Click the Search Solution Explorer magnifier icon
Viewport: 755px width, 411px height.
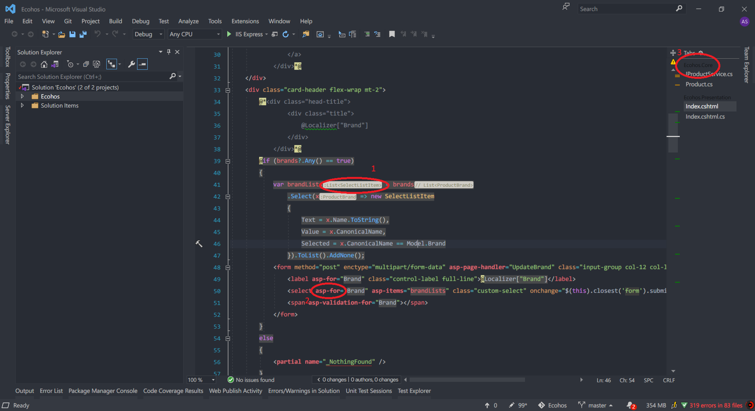pyautogui.click(x=173, y=76)
